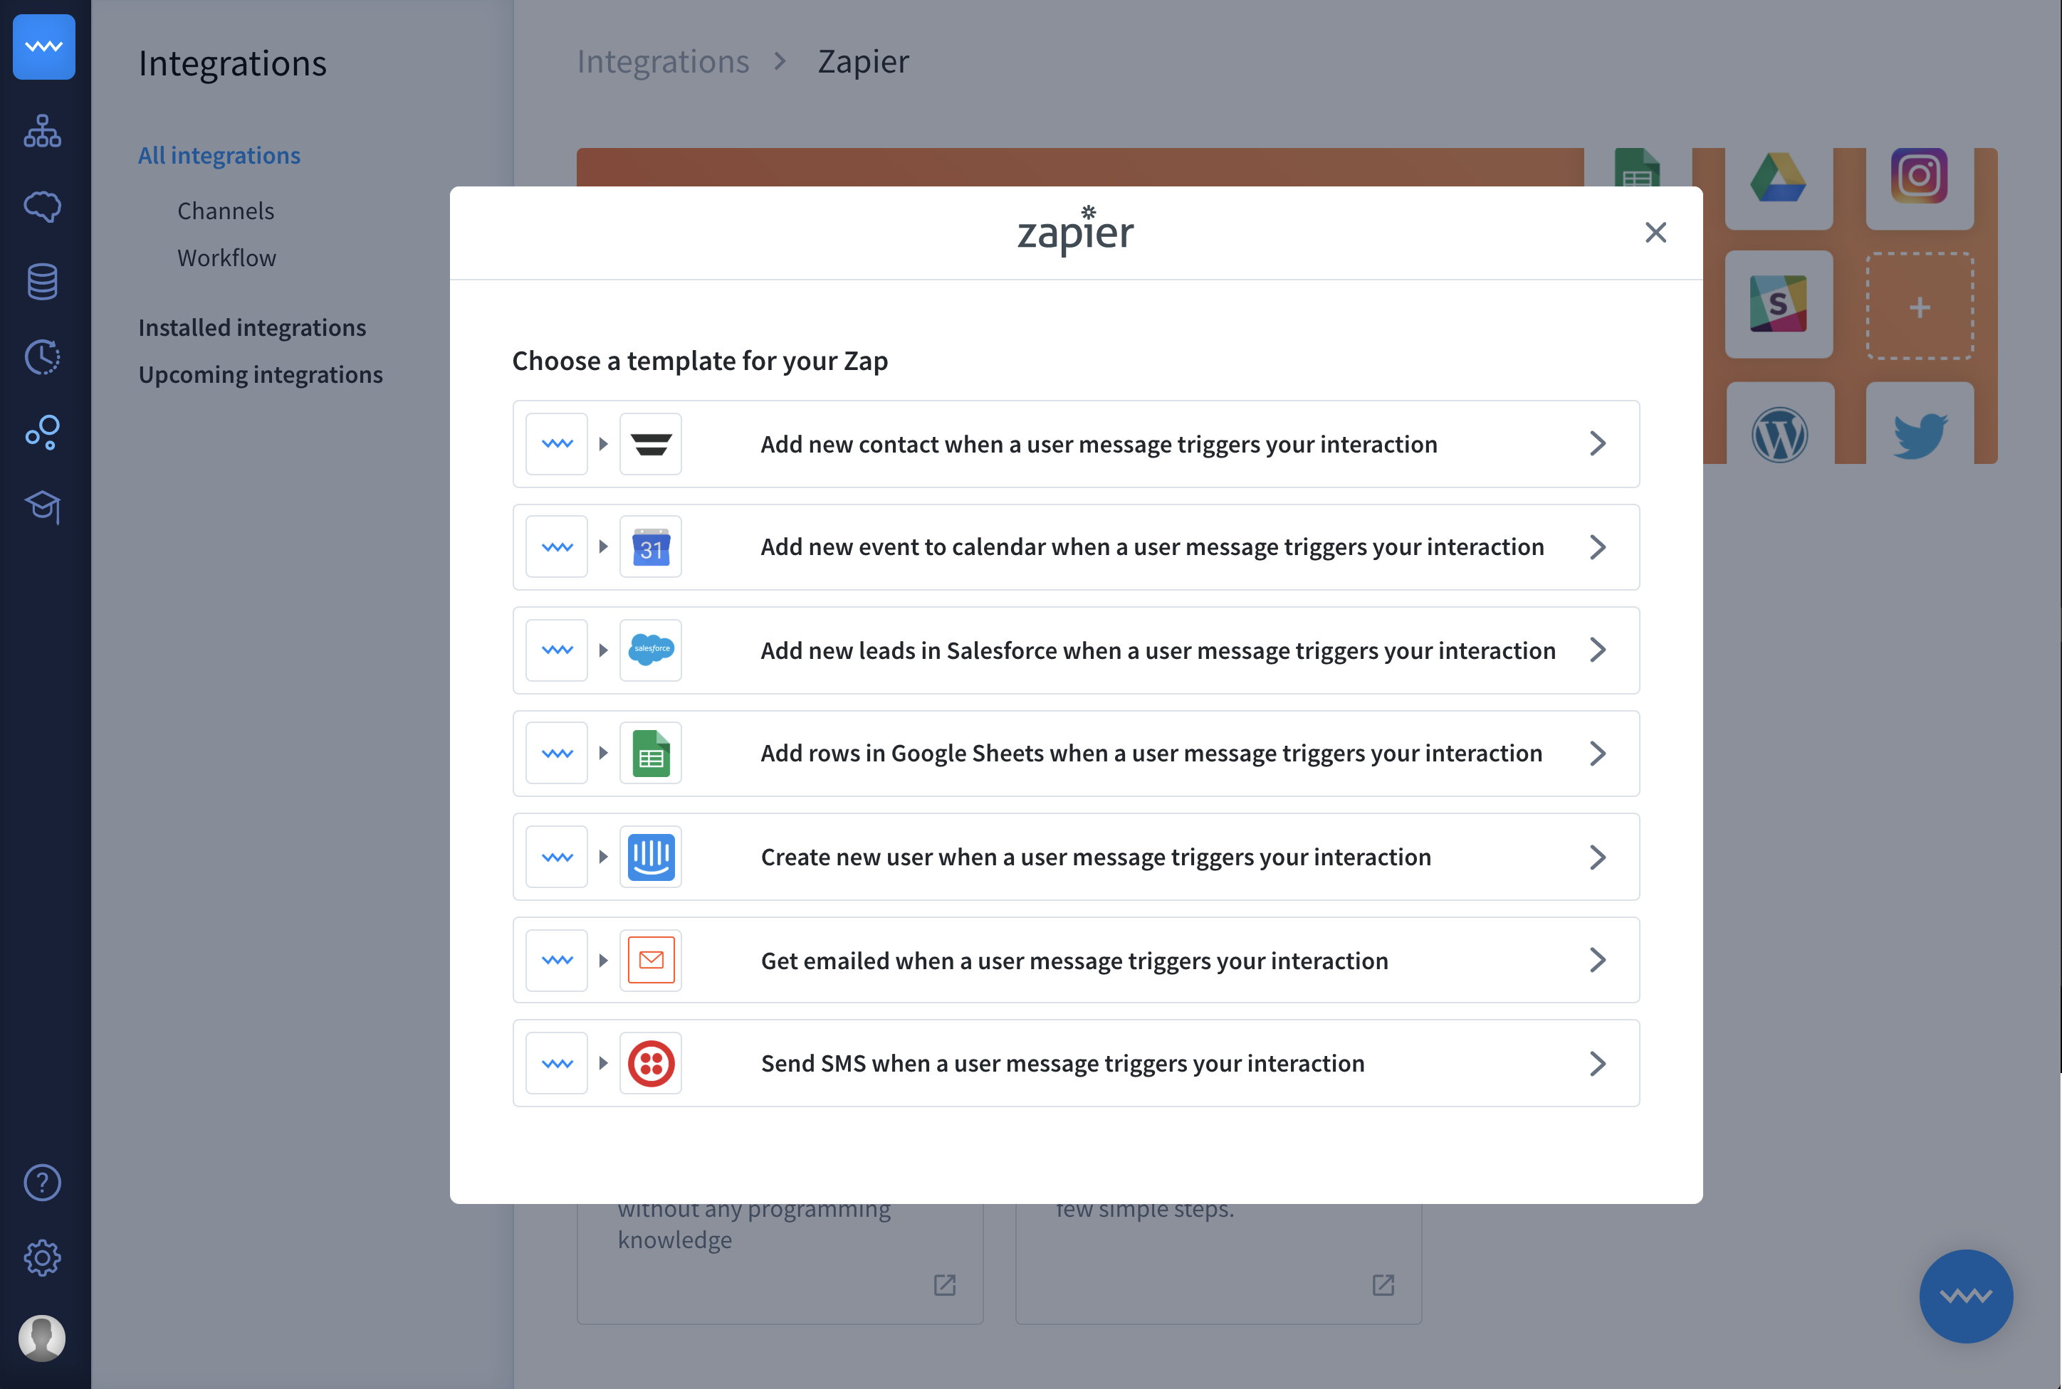Open Installed integrations
2062x1389 pixels.
click(251, 327)
